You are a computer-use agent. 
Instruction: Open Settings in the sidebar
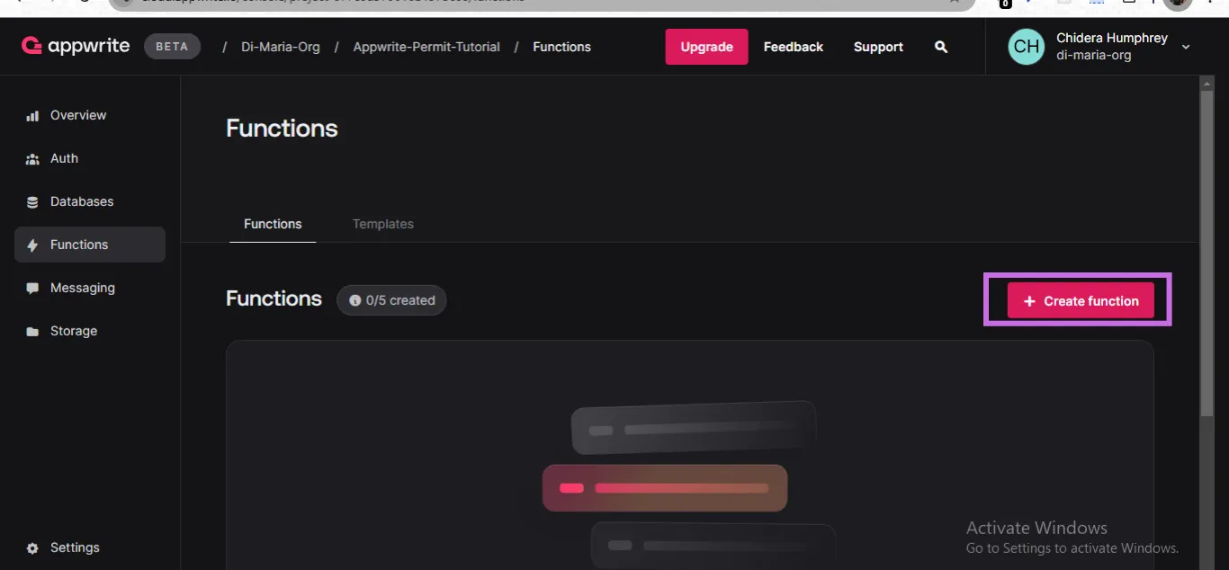point(90,548)
